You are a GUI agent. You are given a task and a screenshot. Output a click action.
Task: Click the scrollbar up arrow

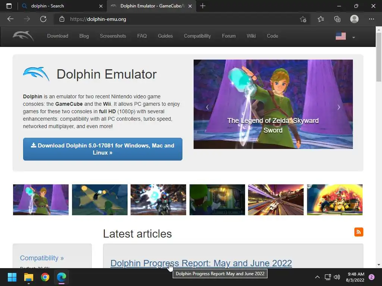(379, 30)
